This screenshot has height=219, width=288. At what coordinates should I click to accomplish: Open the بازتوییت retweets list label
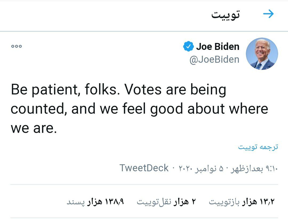point(225,202)
